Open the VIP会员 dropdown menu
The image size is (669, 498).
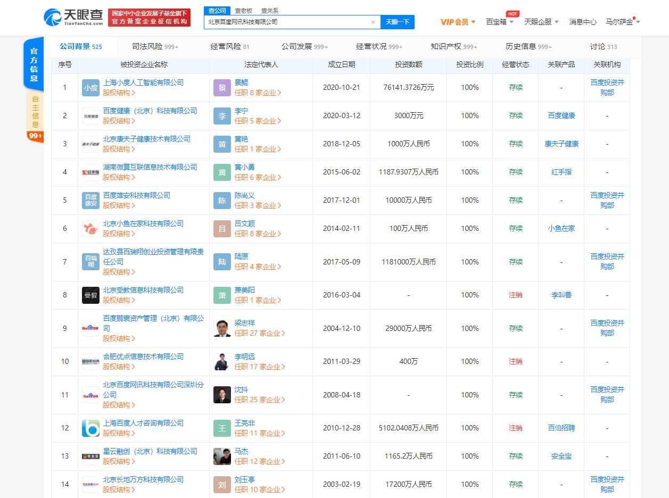458,22
